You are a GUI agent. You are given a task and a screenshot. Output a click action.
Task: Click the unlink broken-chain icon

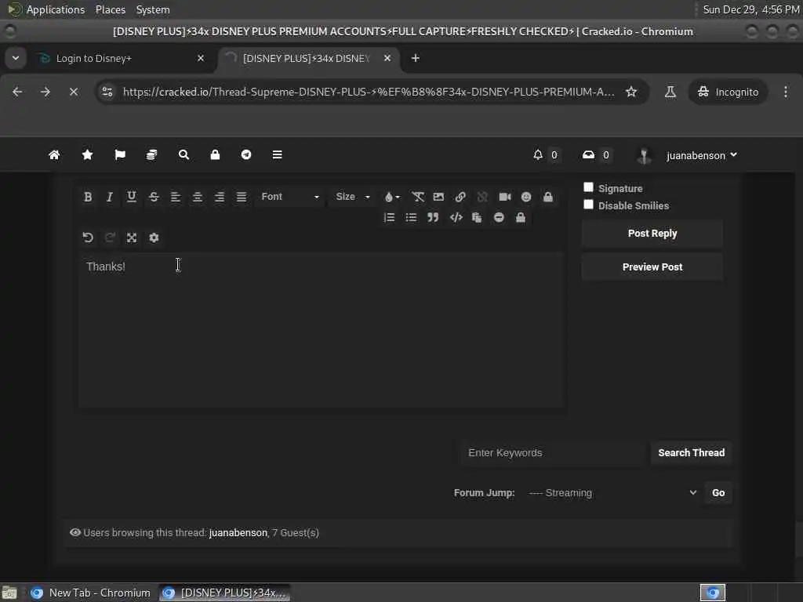point(482,197)
